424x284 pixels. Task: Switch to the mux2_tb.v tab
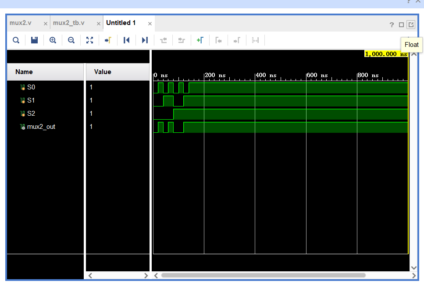tap(69, 23)
